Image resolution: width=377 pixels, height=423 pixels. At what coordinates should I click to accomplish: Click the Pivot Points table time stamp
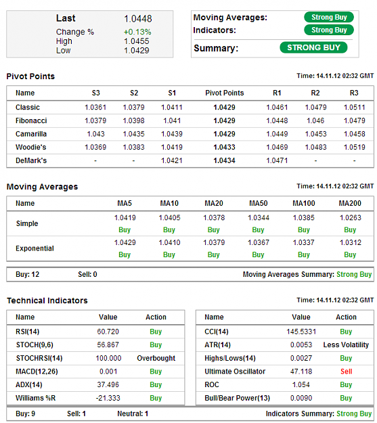[x=335, y=76]
